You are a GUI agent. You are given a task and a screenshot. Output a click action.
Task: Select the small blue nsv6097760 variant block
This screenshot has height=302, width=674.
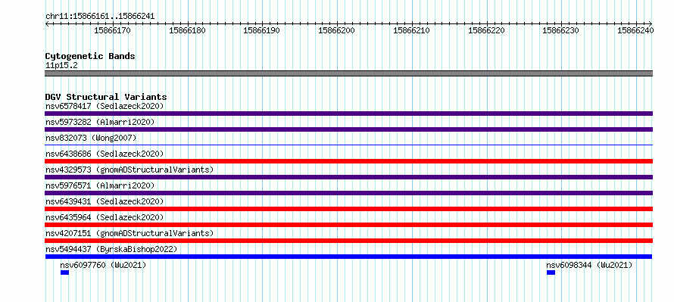point(64,272)
